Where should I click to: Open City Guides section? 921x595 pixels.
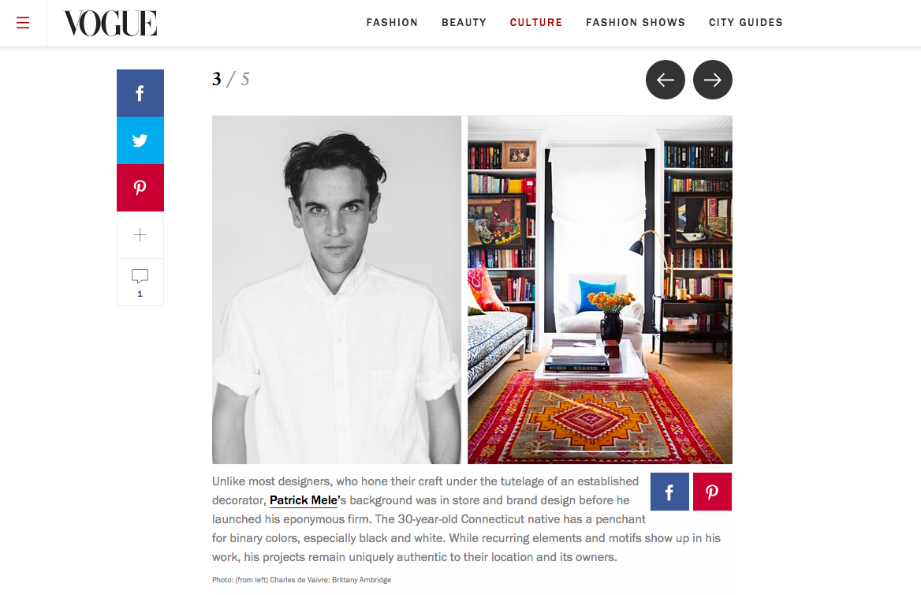click(746, 22)
